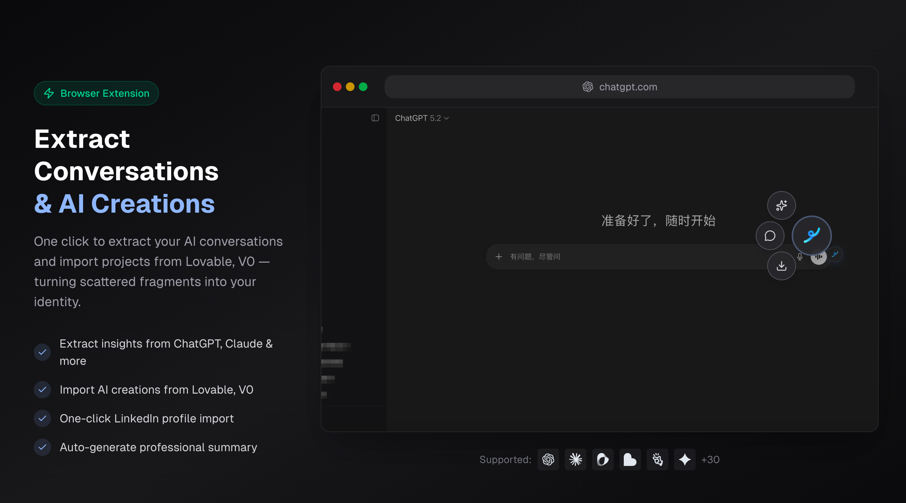Click the large blue swirl extension button
This screenshot has height=503, width=906.
coord(811,235)
